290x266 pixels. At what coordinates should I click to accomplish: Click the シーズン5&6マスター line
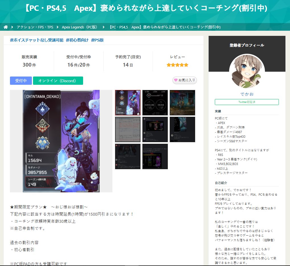click(x=231, y=141)
